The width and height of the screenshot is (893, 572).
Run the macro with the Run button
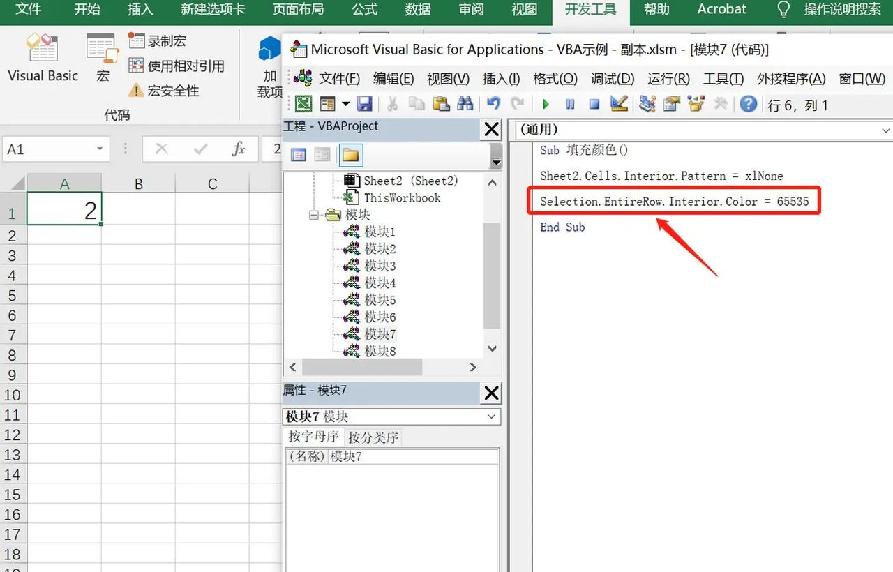click(x=546, y=104)
